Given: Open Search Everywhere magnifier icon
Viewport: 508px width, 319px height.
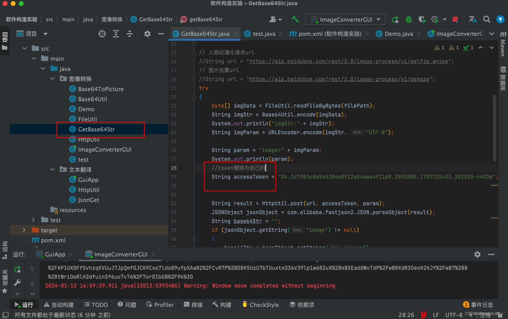Looking at the screenshot, I should [487, 19].
